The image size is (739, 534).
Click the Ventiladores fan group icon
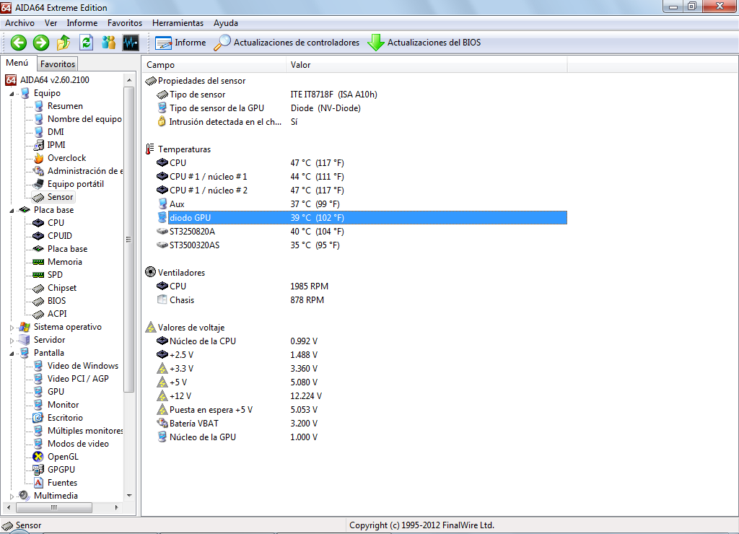(x=150, y=272)
